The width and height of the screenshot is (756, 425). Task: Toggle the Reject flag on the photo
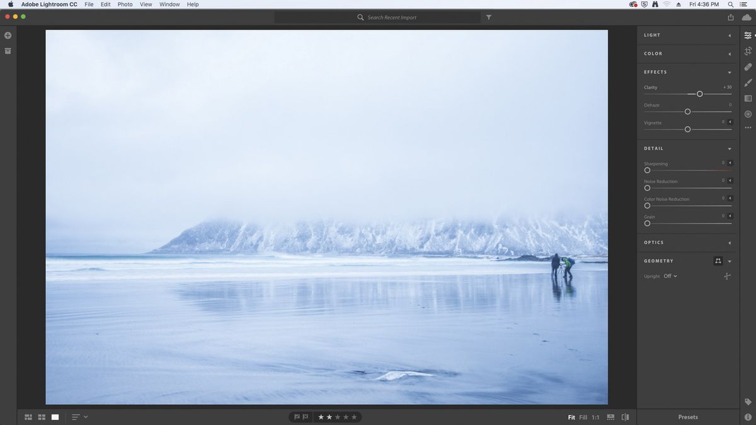[306, 417]
